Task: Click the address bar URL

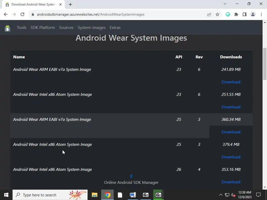Action: (91, 15)
